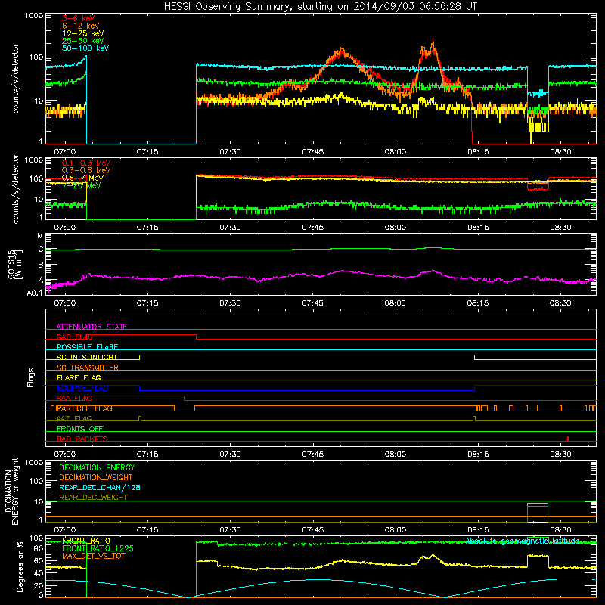Click the B class tick on GOES axis
605x605 pixels.
[x=41, y=265]
